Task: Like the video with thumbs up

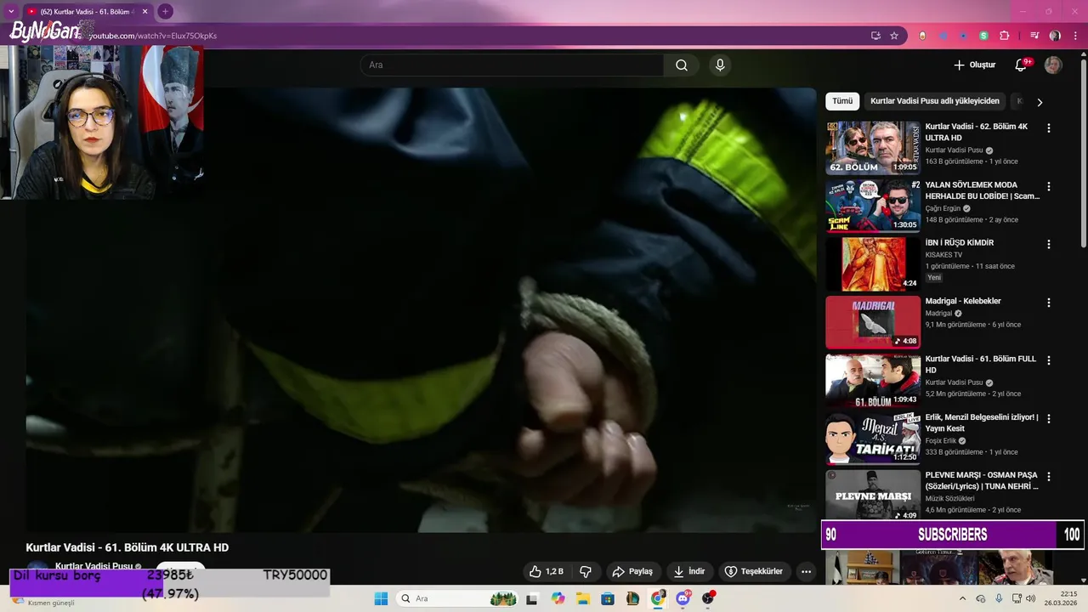Action: click(547, 572)
